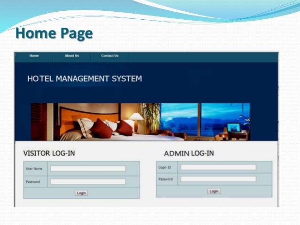The height and width of the screenshot is (225, 300).
Task: Open the About Us page
Action: [72, 56]
